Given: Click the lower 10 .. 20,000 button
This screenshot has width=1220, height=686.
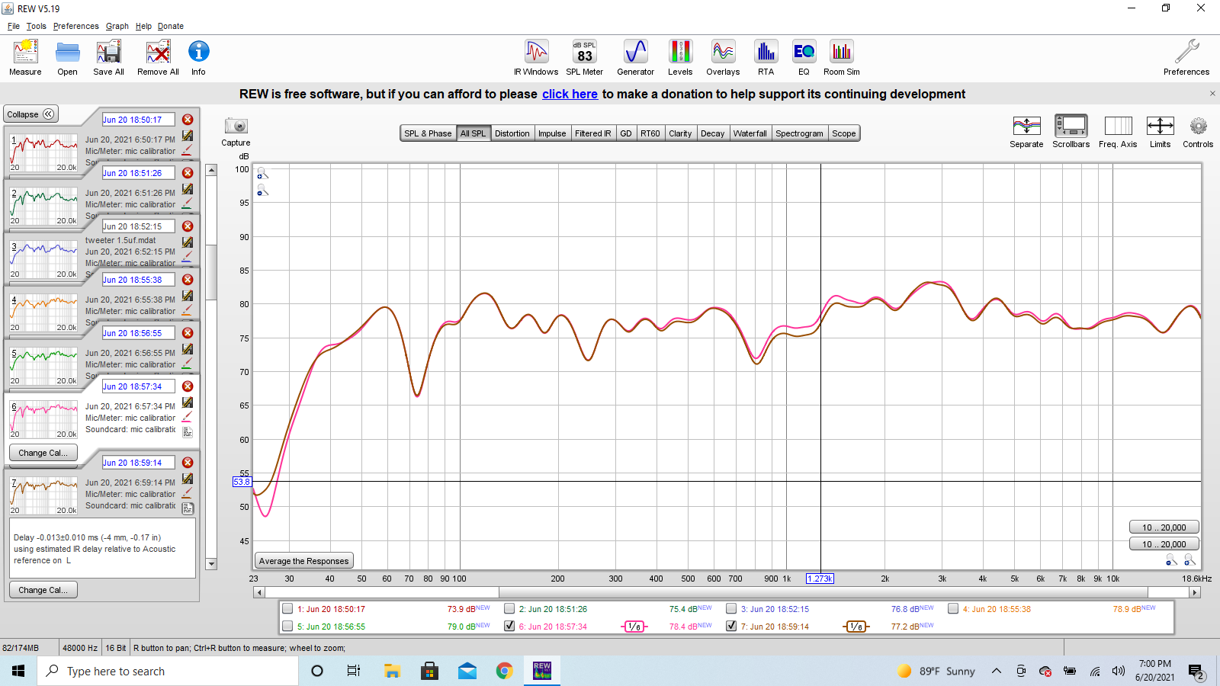Looking at the screenshot, I should tap(1164, 544).
